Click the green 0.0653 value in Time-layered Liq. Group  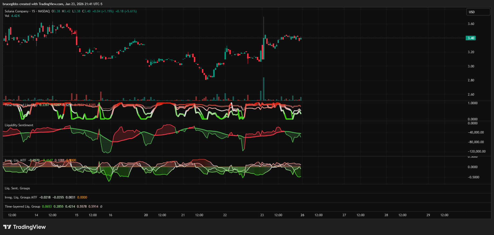click(x=47, y=207)
